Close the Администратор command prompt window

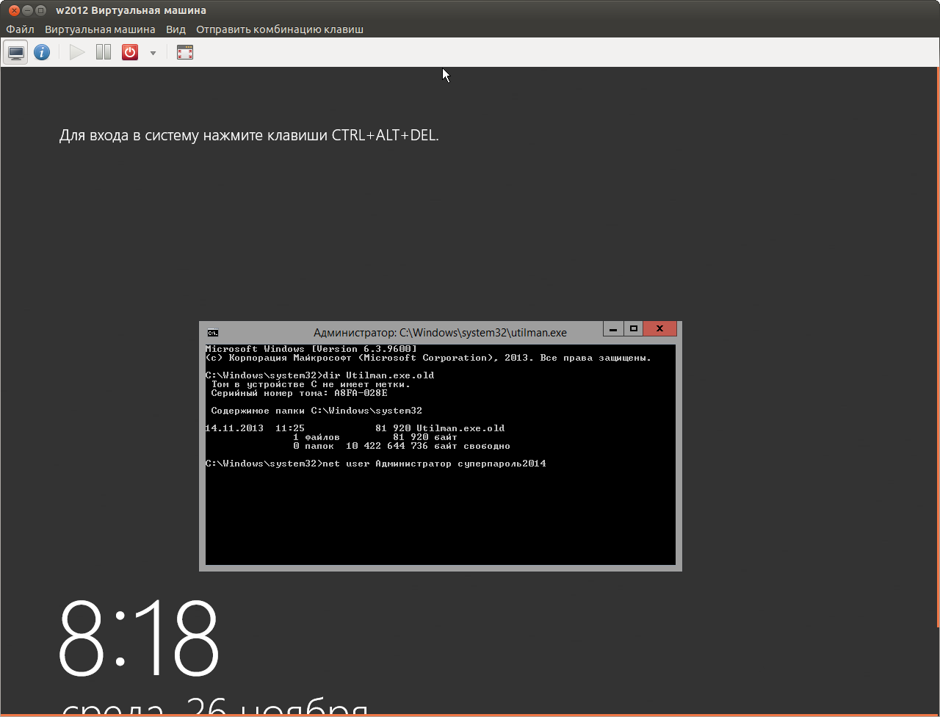pyautogui.click(x=659, y=329)
